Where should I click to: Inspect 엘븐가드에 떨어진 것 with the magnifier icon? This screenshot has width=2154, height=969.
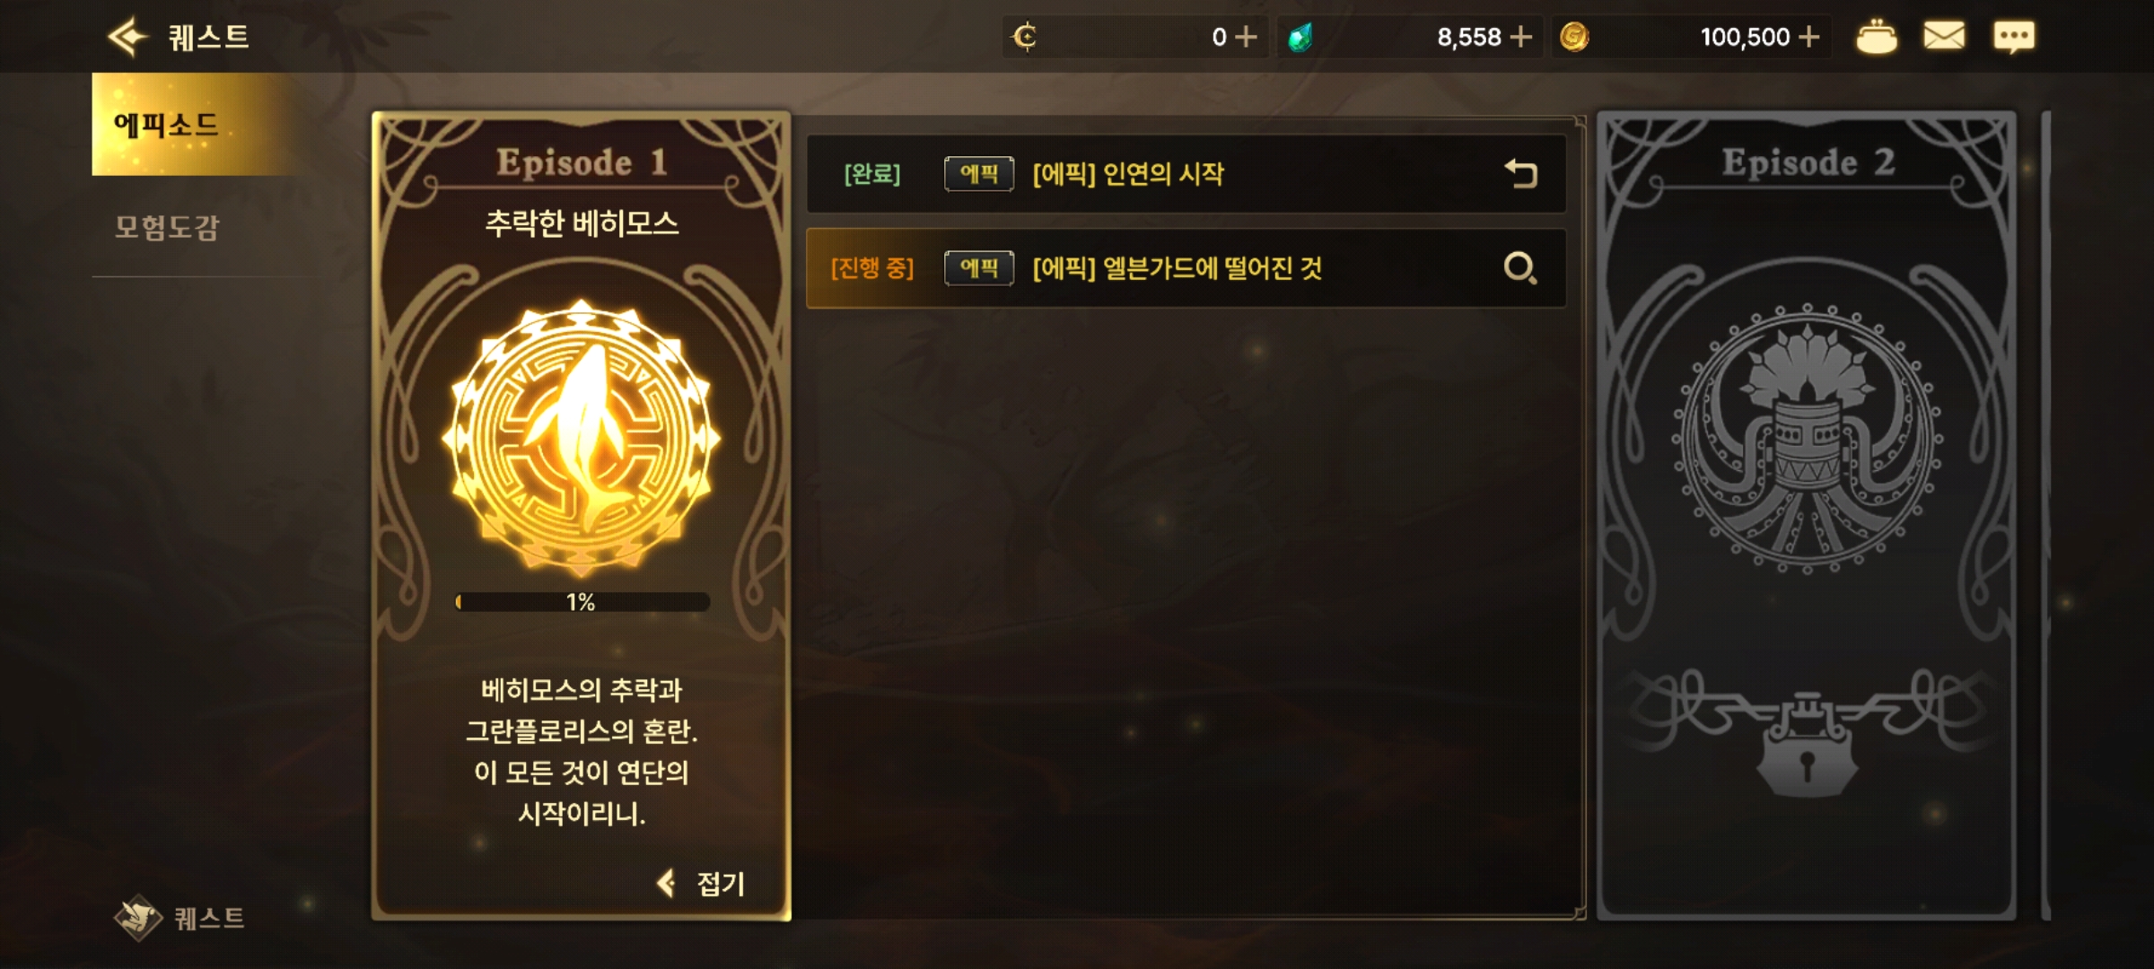click(1520, 267)
